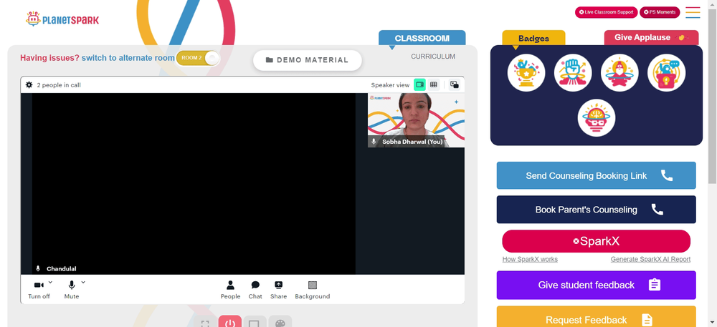This screenshot has height=327, width=717.
Task: Click the fullscreen icon below the call
Action: 205,322
